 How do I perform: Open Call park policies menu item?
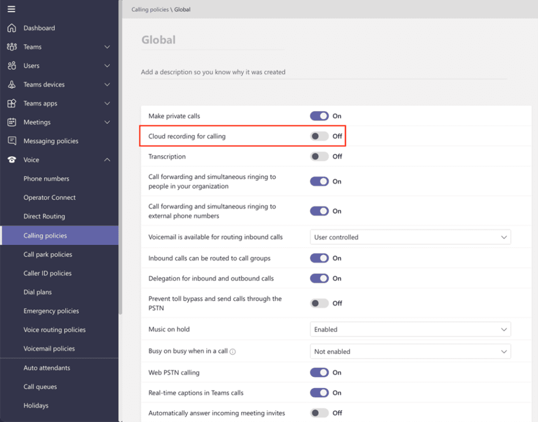click(48, 254)
